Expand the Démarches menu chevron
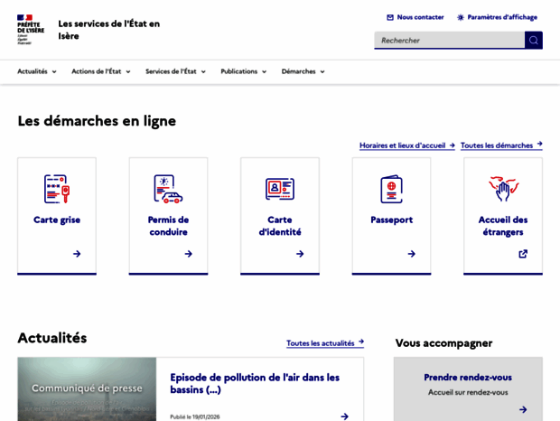The image size is (560, 421). (322, 71)
